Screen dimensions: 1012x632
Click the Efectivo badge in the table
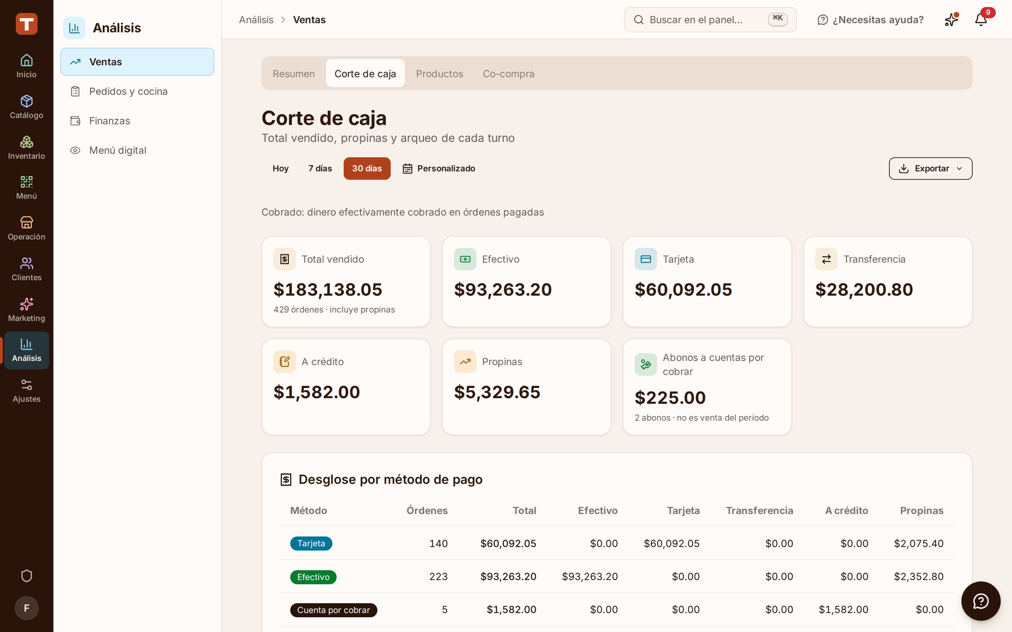click(x=313, y=577)
